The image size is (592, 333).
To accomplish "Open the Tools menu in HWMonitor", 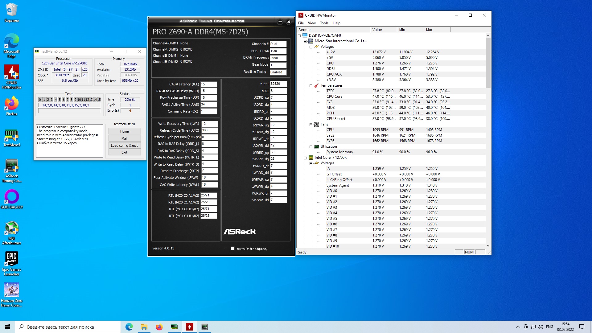I will pyautogui.click(x=324, y=23).
